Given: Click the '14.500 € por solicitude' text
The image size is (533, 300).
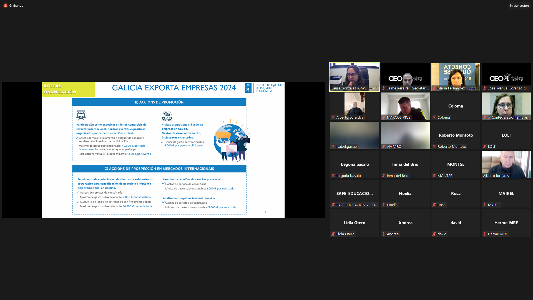Looking at the screenshot, I should coord(137,206).
